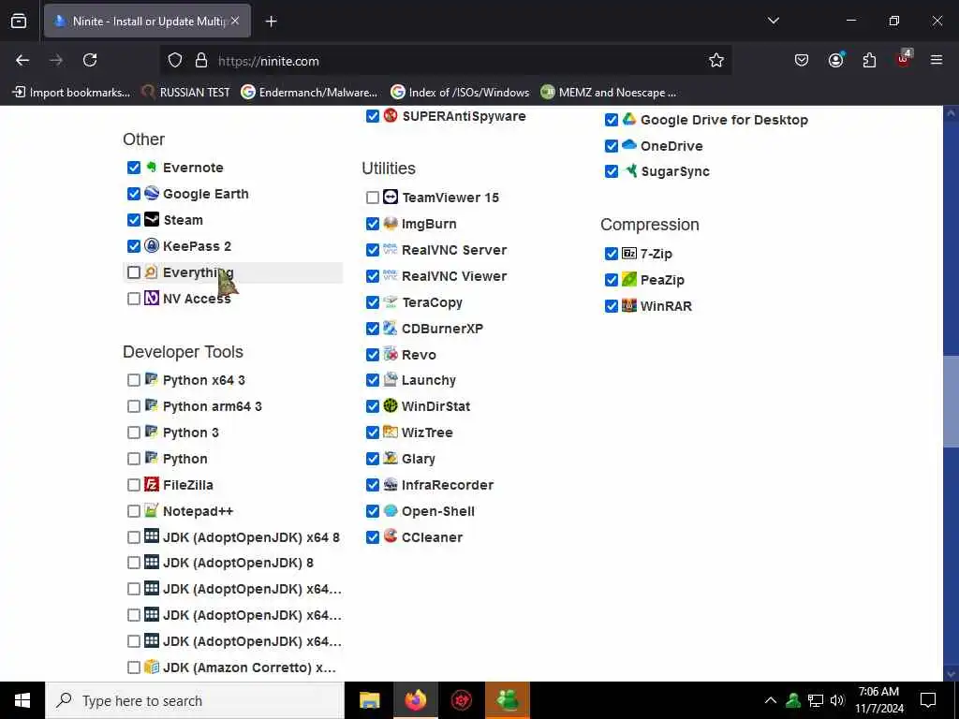Viewport: 959px width, 719px height.
Task: Save page to Pocket icon
Action: tap(802, 60)
